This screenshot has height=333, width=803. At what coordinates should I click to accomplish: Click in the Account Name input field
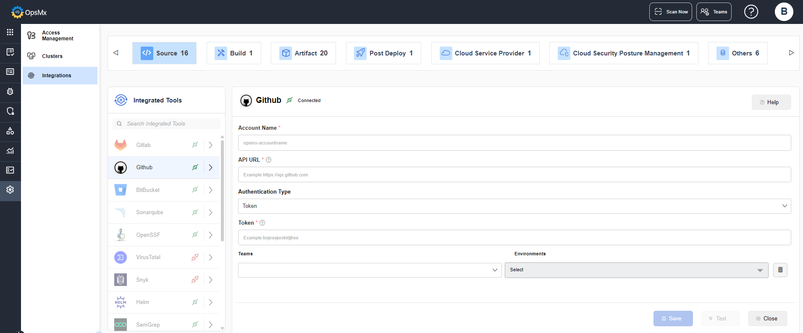pyautogui.click(x=514, y=143)
